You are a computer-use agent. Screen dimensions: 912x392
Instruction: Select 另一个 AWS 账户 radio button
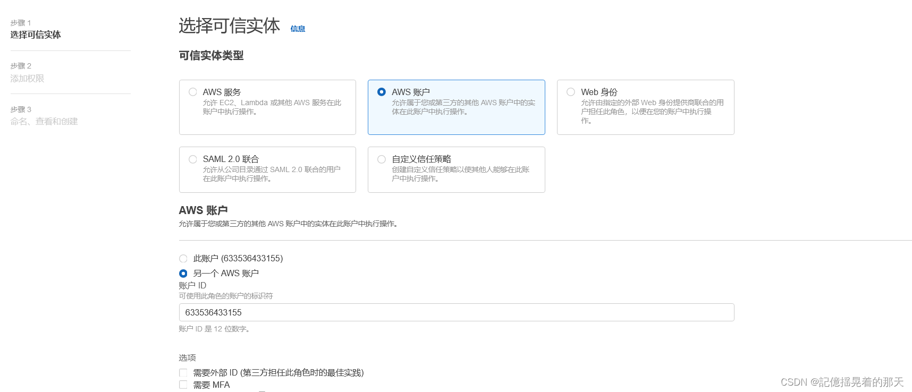click(183, 274)
